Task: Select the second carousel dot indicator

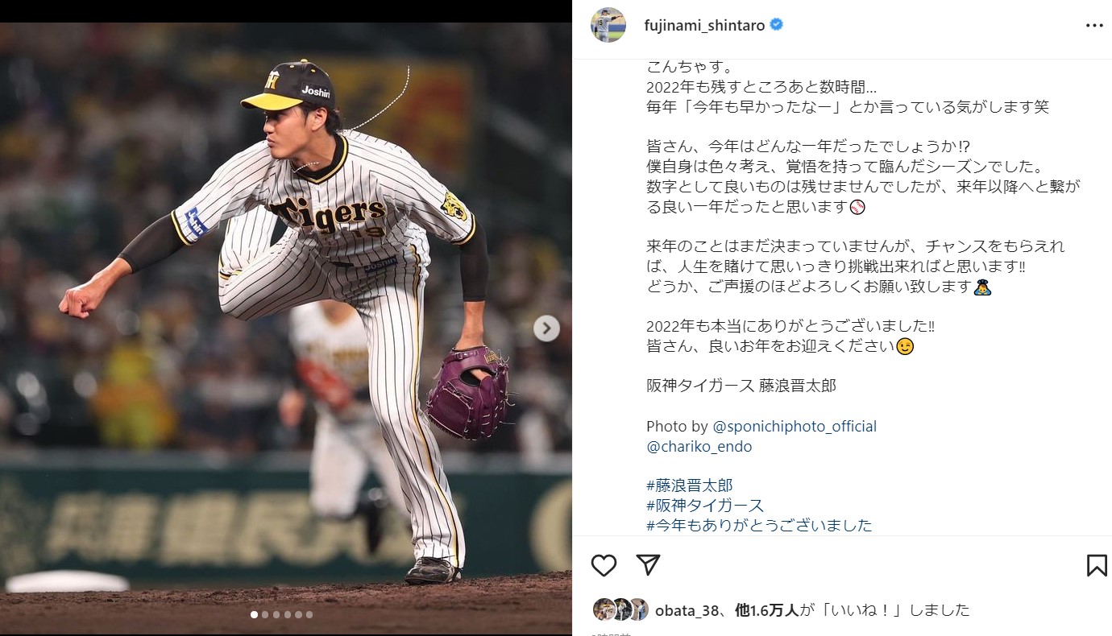Action: tap(265, 614)
